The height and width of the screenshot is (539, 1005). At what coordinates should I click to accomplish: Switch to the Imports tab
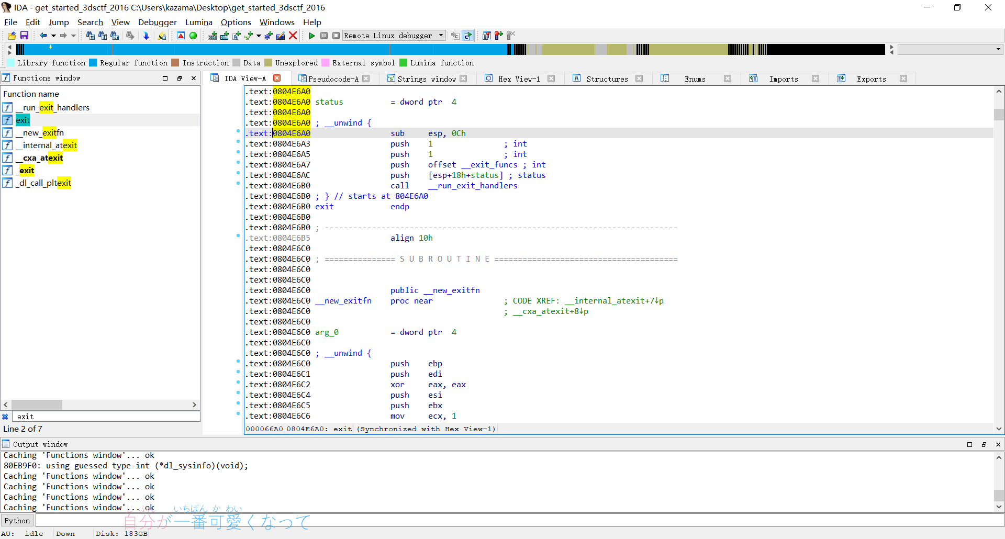(784, 78)
